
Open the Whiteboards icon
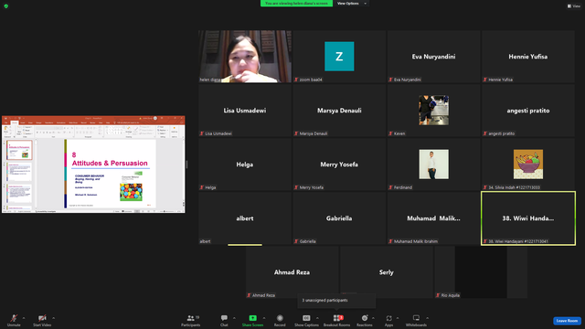416,318
